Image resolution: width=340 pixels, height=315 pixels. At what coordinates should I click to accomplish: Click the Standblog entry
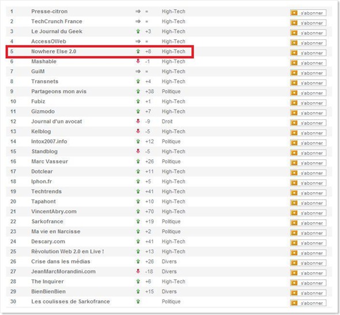44,151
